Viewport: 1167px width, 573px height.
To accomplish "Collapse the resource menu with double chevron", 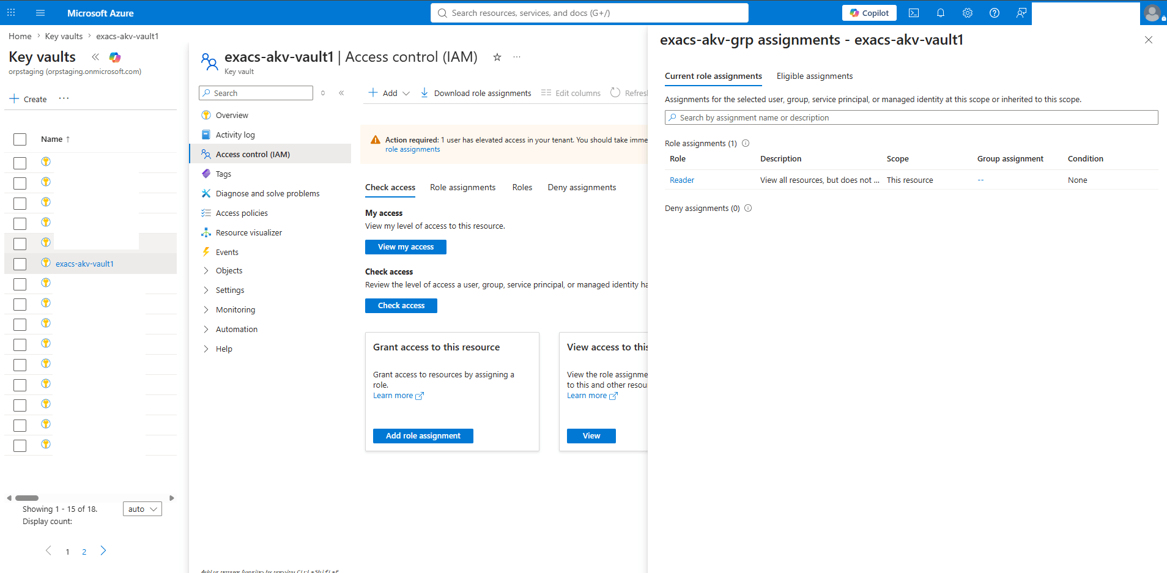I will (x=341, y=93).
